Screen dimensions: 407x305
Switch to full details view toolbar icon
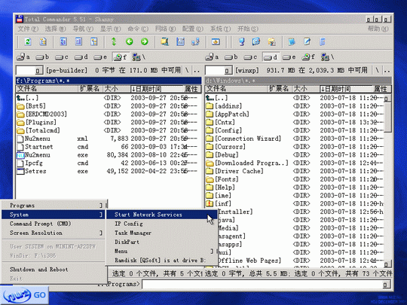pos(78,41)
